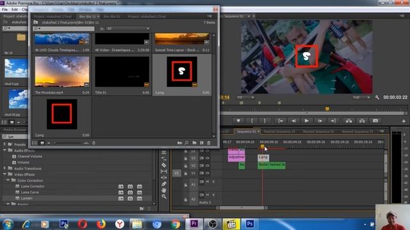Screen dimensions: 410x230
Task: Collapse the Video Effects folder
Action: (4, 174)
